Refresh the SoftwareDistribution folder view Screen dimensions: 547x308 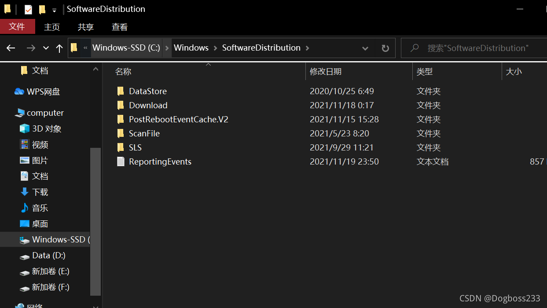click(385, 48)
